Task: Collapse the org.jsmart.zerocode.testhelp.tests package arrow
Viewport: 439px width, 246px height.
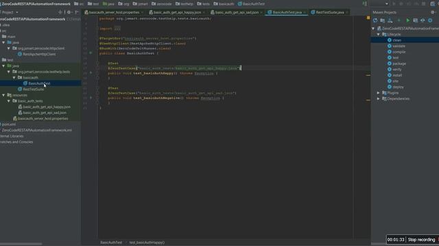Action: click(9, 72)
